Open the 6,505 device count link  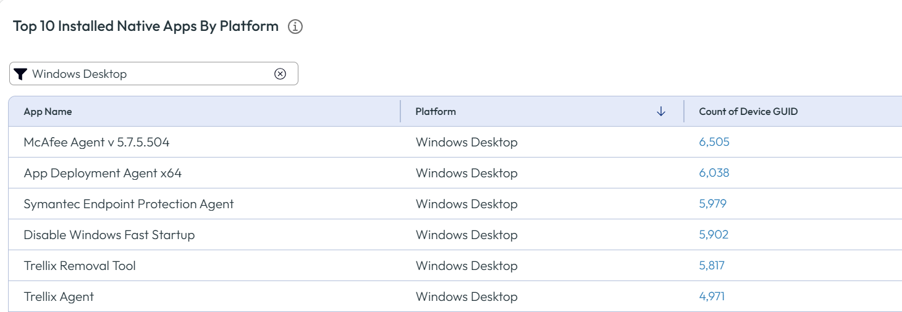tap(714, 142)
